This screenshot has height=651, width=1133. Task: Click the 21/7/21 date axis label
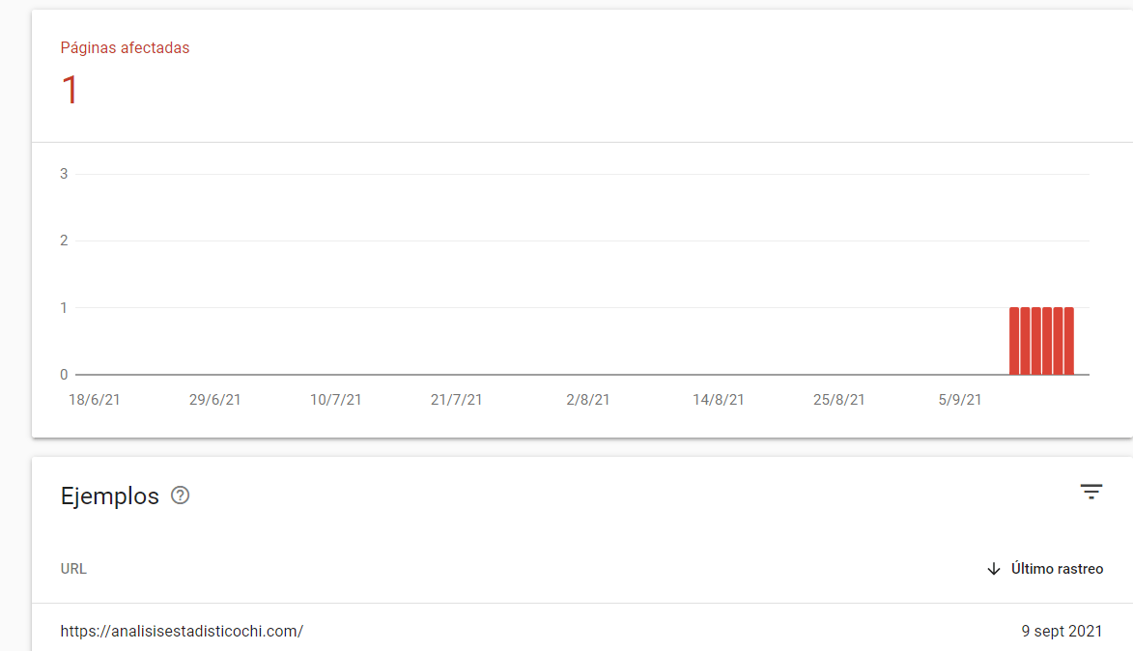456,400
